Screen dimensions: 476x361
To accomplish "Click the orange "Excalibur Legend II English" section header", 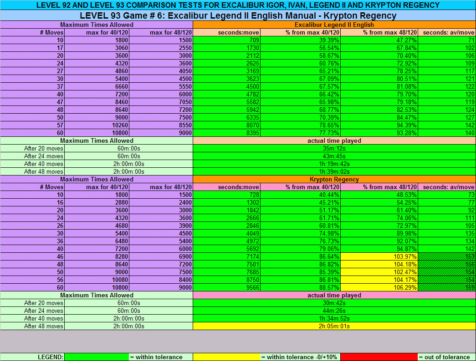I will [334, 25].
